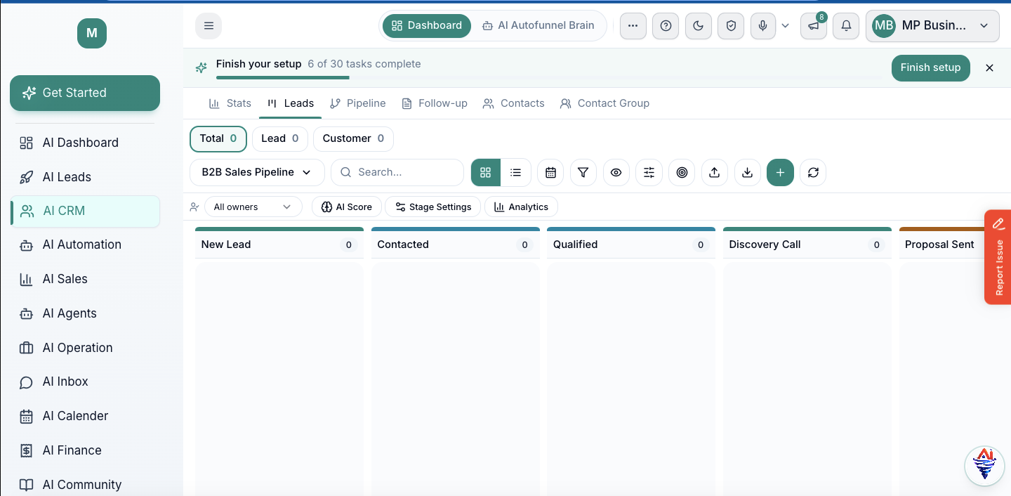Image resolution: width=1011 pixels, height=496 pixels.
Task: Go to the Follow-up tab
Action: [x=435, y=103]
